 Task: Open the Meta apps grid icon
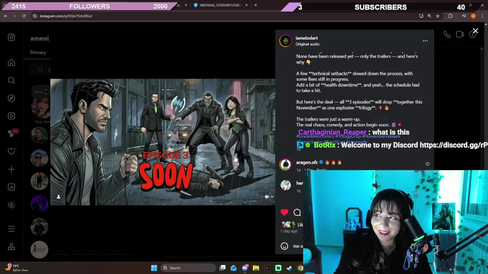point(11,247)
